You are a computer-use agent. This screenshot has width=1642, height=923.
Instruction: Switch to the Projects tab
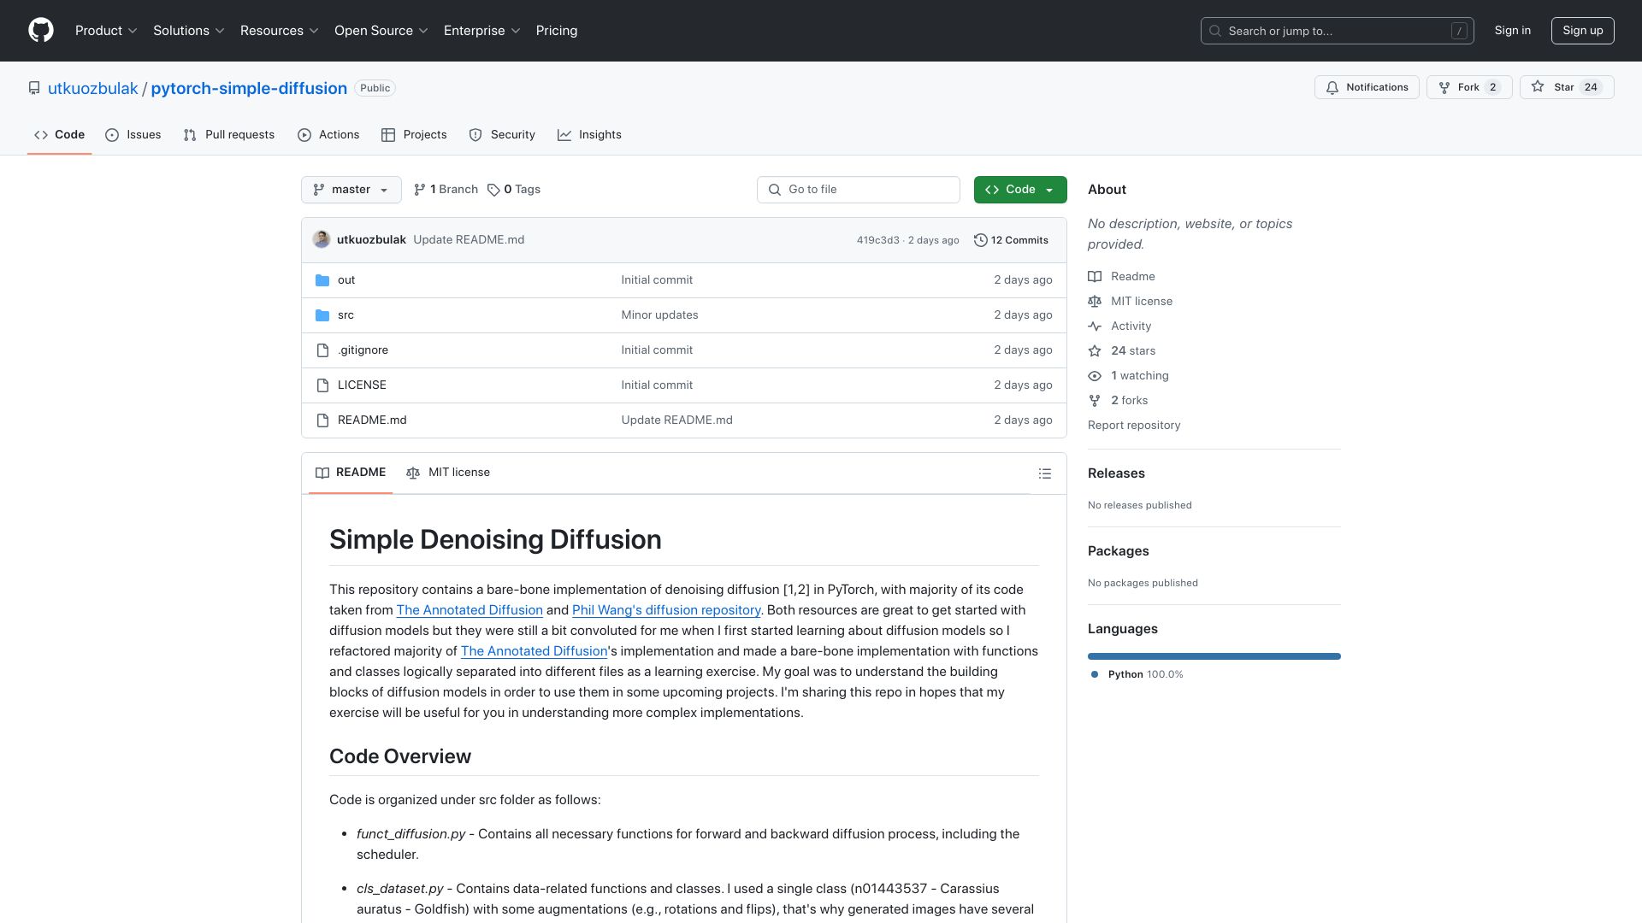click(414, 135)
